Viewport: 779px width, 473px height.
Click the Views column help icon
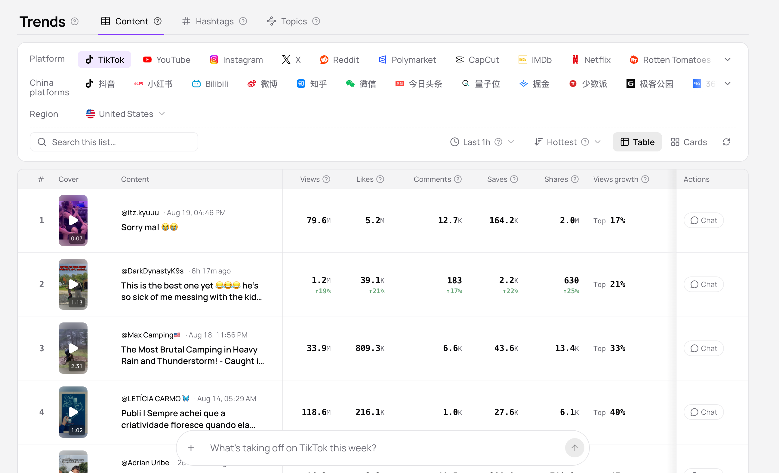(326, 179)
